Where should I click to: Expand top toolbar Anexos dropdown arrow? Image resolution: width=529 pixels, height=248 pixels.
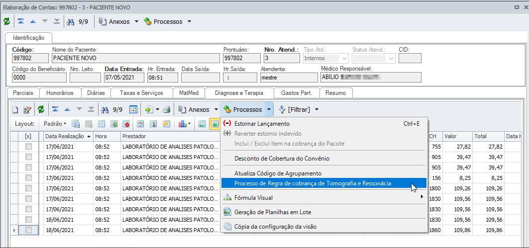pos(136,21)
